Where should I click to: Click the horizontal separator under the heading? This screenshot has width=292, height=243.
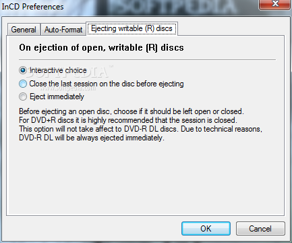(x=147, y=60)
